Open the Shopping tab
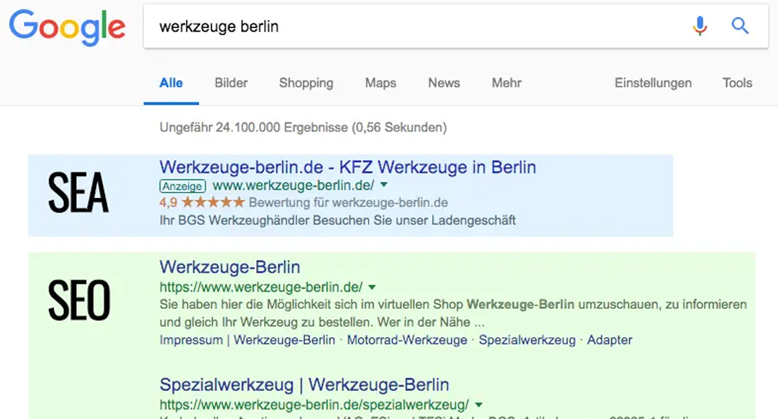 click(306, 83)
